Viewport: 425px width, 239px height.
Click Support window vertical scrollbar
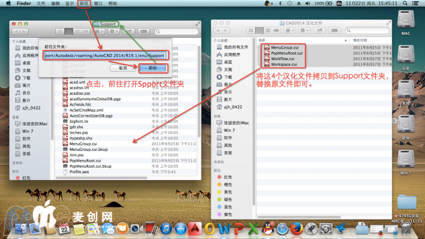tap(199, 91)
